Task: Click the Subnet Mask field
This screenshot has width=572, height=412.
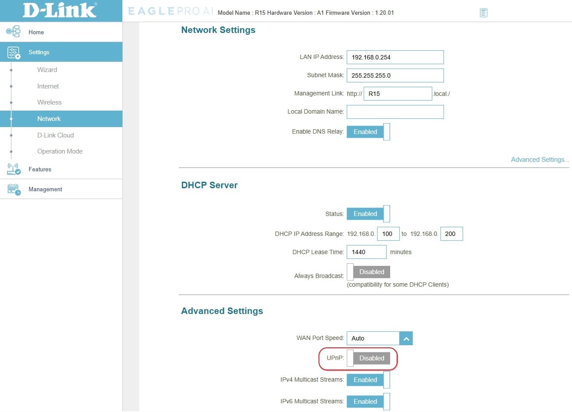Action: (x=395, y=75)
